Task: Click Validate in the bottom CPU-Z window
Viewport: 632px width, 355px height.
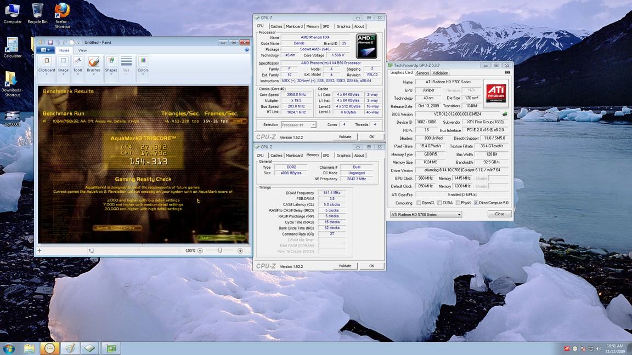Action: [345, 266]
